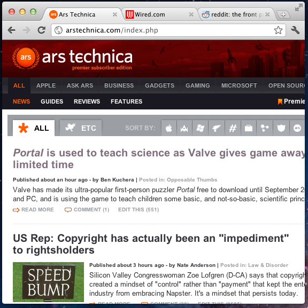
Task: Click the globe site info icon
Action: coord(58,30)
